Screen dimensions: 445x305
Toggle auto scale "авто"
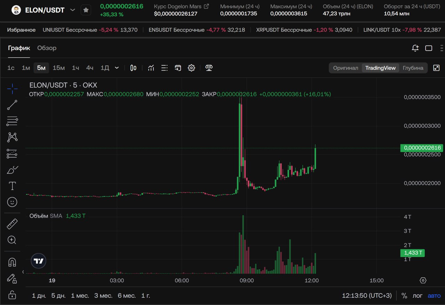434,296
